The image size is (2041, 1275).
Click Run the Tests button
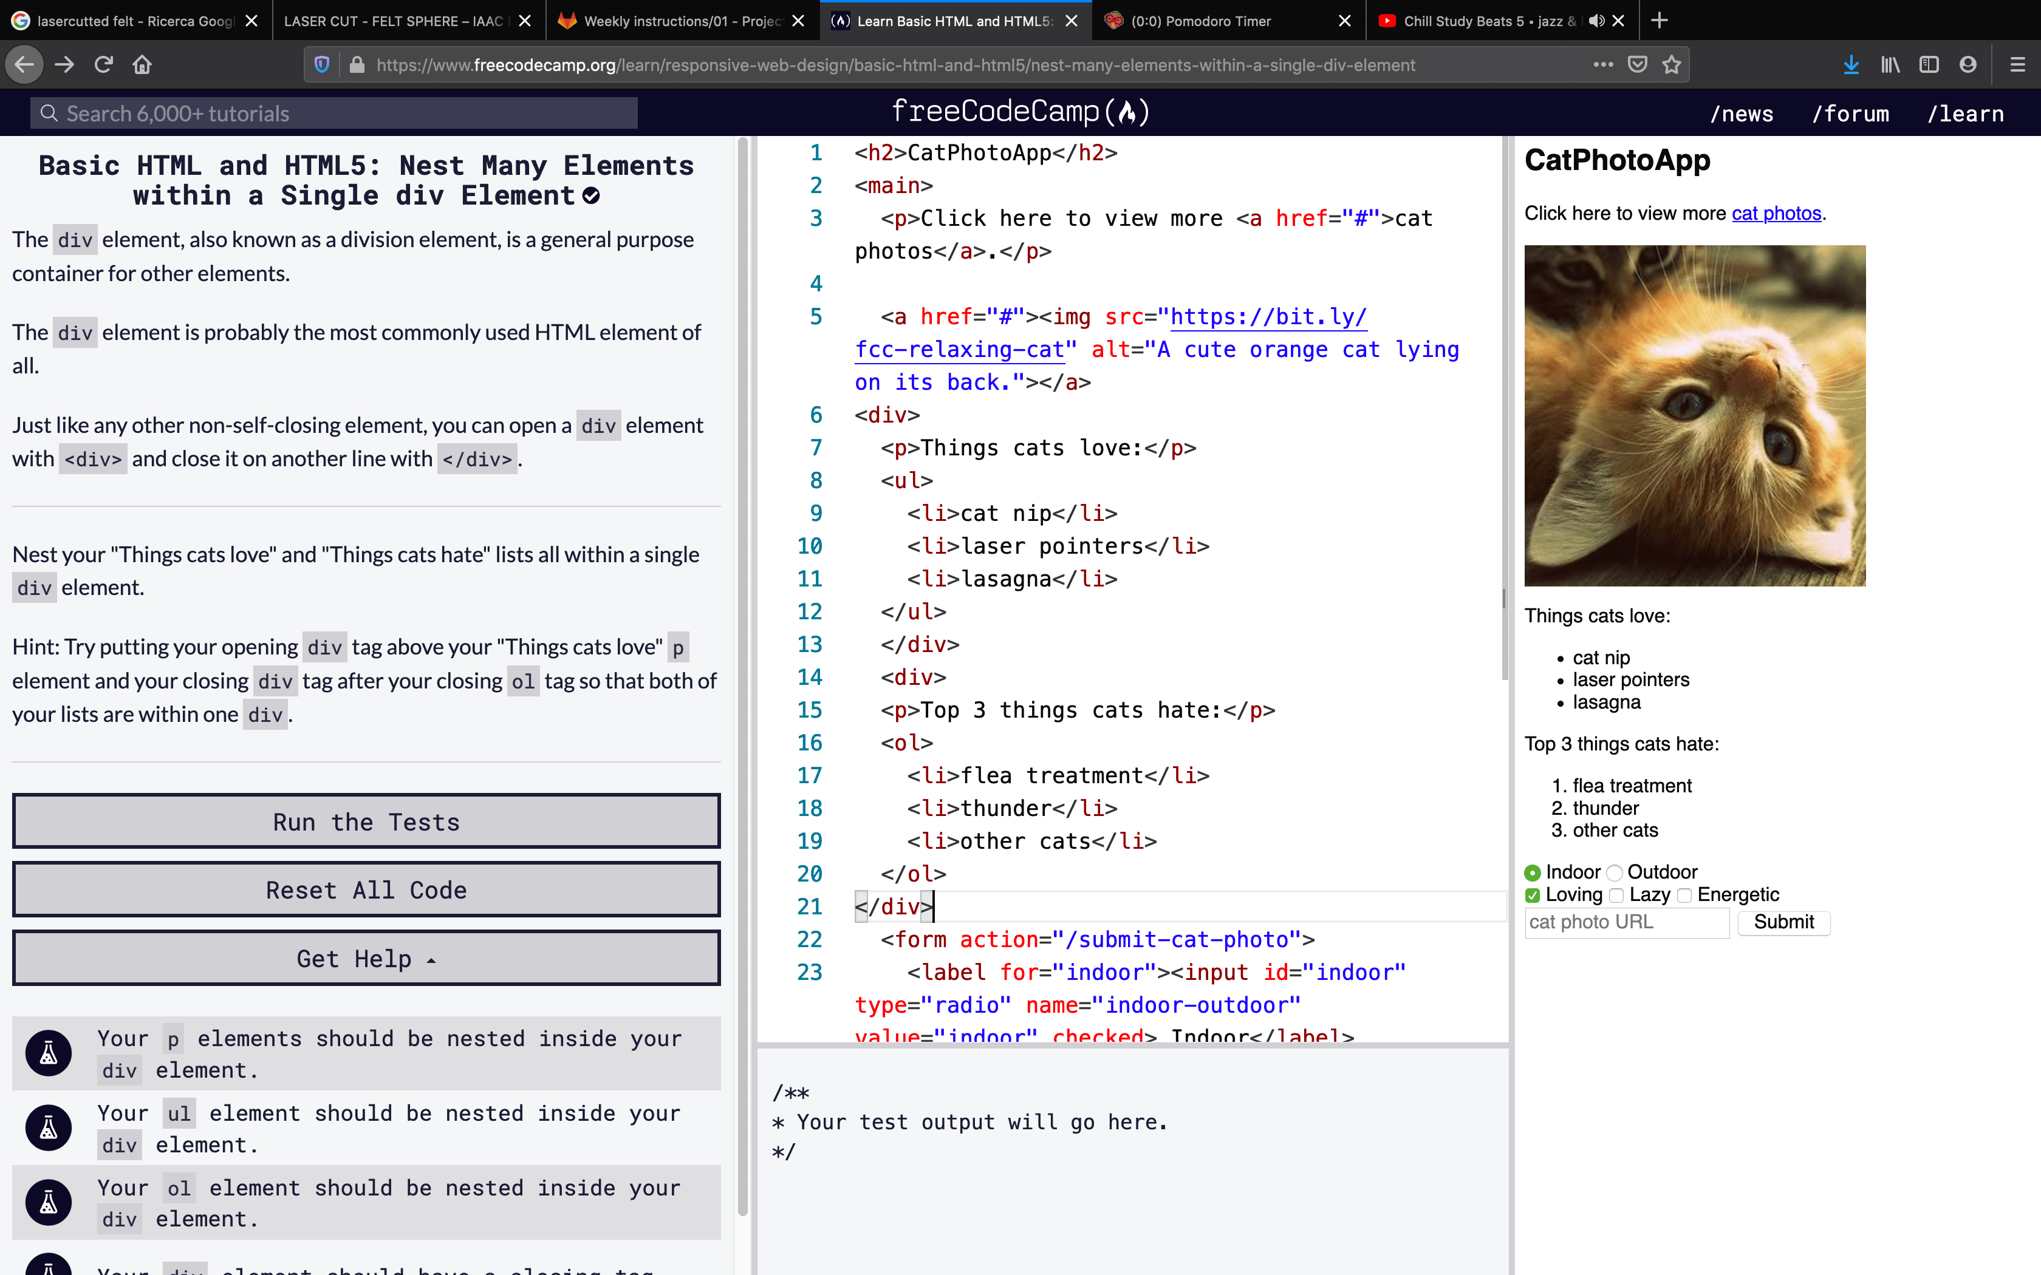[366, 821]
